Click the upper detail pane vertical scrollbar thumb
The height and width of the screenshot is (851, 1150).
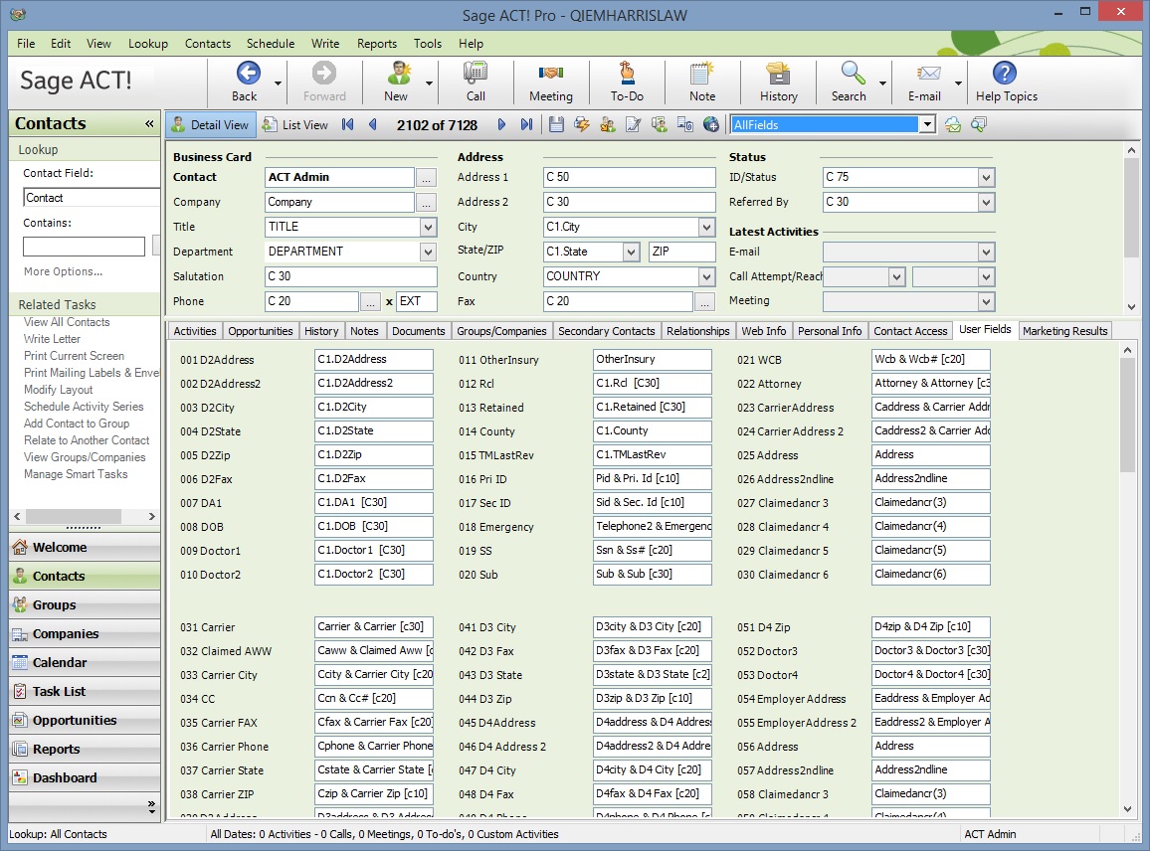pos(1132,208)
